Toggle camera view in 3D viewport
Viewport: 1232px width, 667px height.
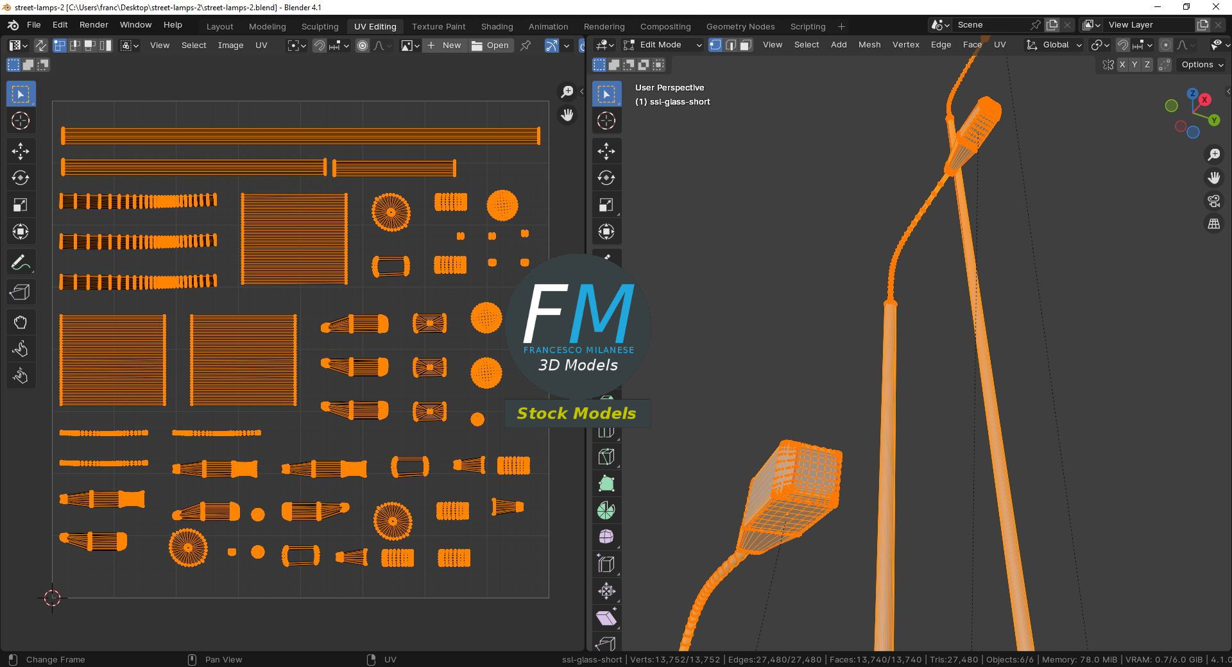1214,201
